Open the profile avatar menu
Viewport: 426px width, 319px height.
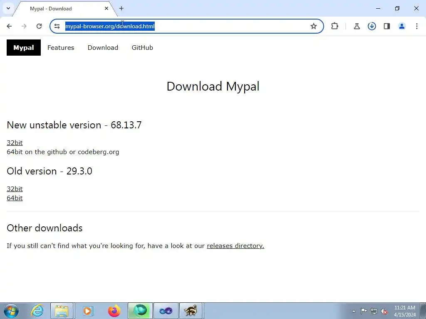pos(401,26)
